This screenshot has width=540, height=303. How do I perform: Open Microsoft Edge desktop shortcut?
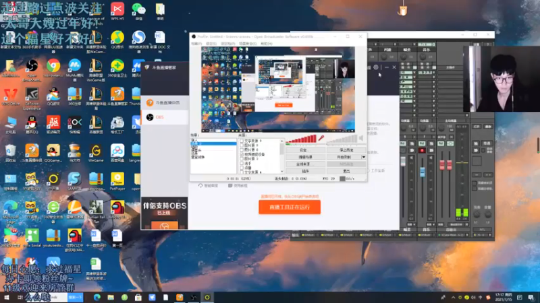10,212
